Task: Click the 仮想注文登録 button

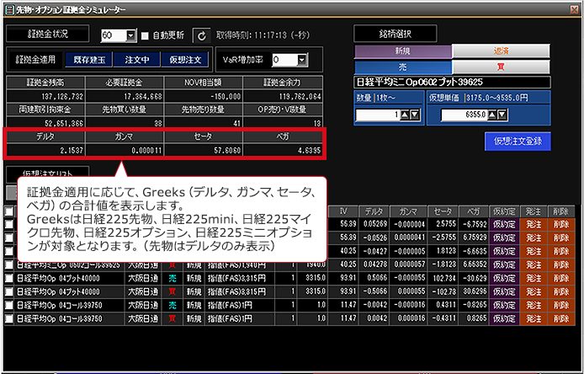Action: [518, 141]
